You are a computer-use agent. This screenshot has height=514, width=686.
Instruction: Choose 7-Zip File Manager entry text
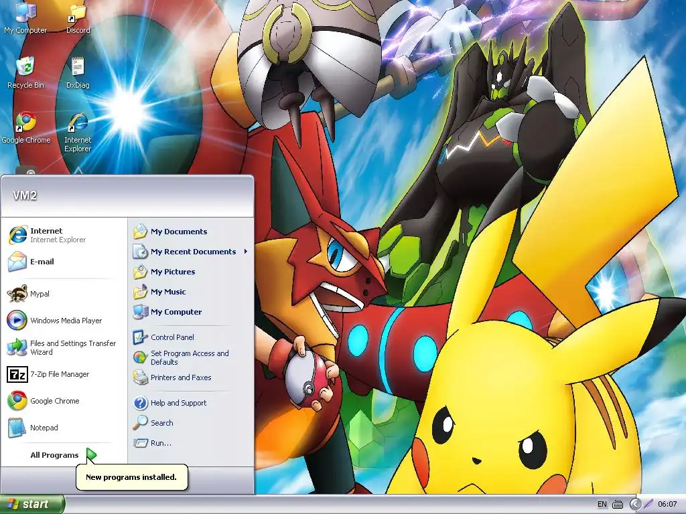coord(60,374)
